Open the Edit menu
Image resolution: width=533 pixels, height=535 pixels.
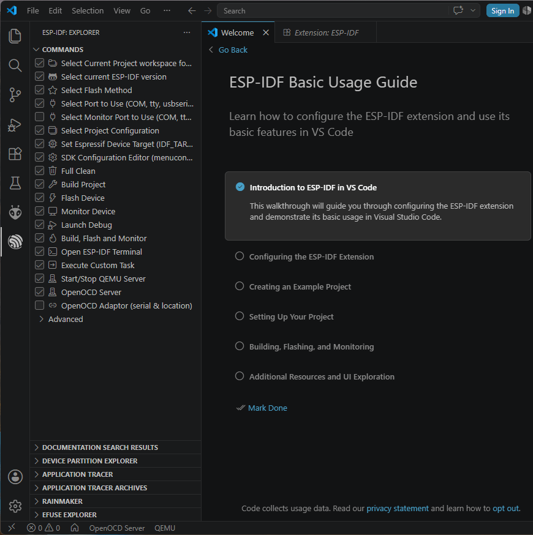[x=55, y=10]
